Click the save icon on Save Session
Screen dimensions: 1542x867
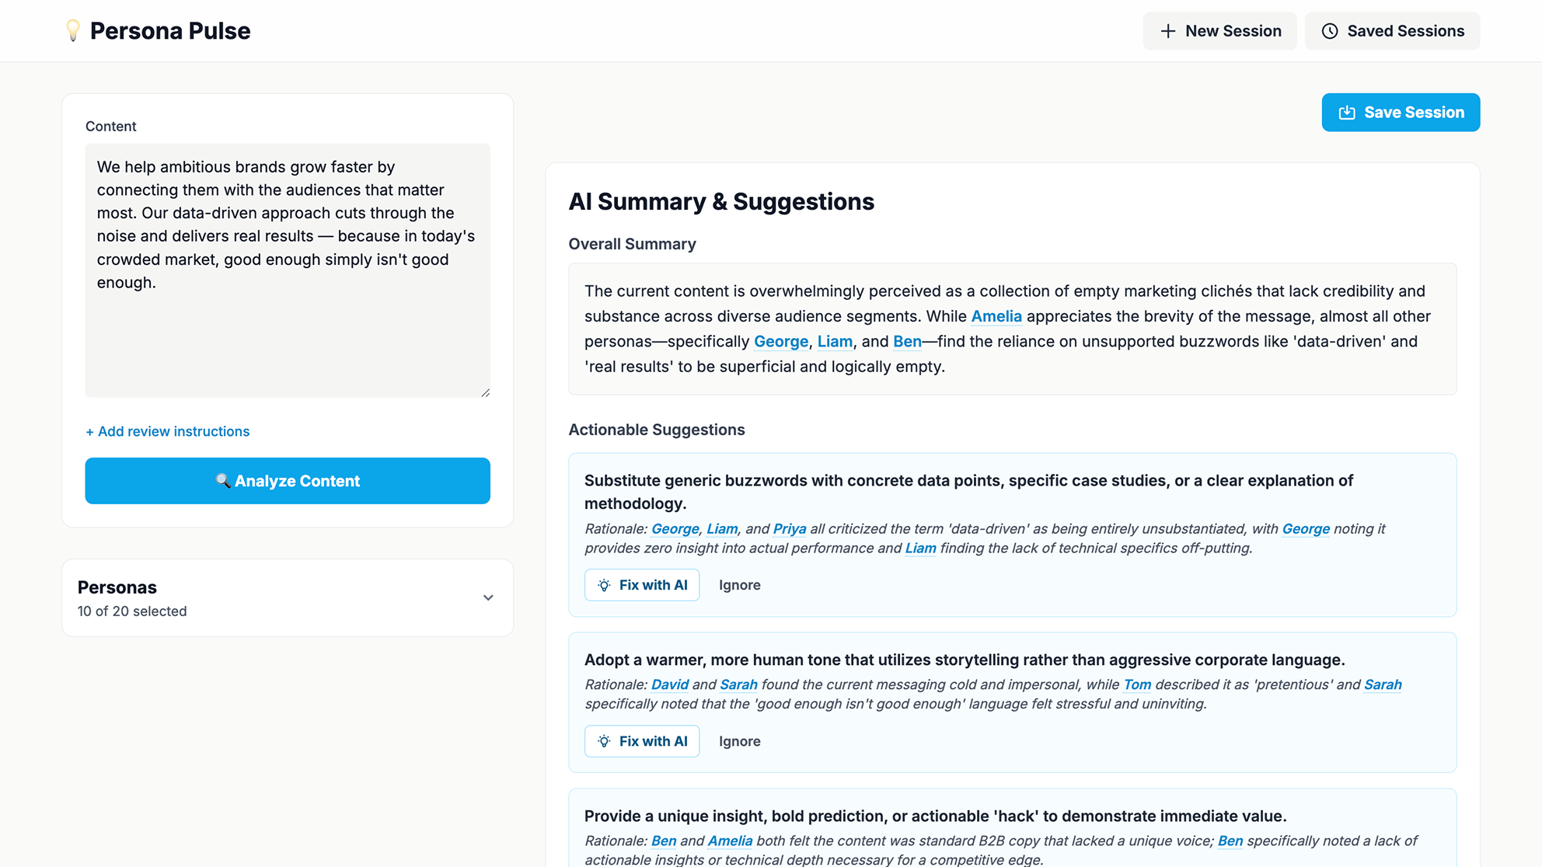(x=1347, y=113)
